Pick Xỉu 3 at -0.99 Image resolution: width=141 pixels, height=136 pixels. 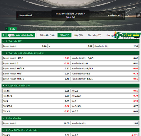(105, 101)
